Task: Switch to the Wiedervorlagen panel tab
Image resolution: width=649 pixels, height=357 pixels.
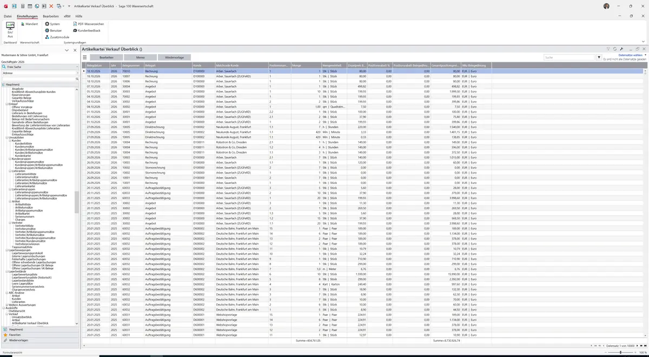Action: pyautogui.click(x=41, y=340)
